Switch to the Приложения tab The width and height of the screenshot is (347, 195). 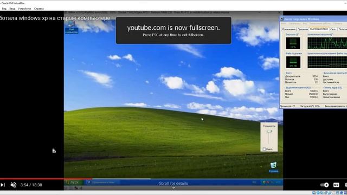coord(289,29)
